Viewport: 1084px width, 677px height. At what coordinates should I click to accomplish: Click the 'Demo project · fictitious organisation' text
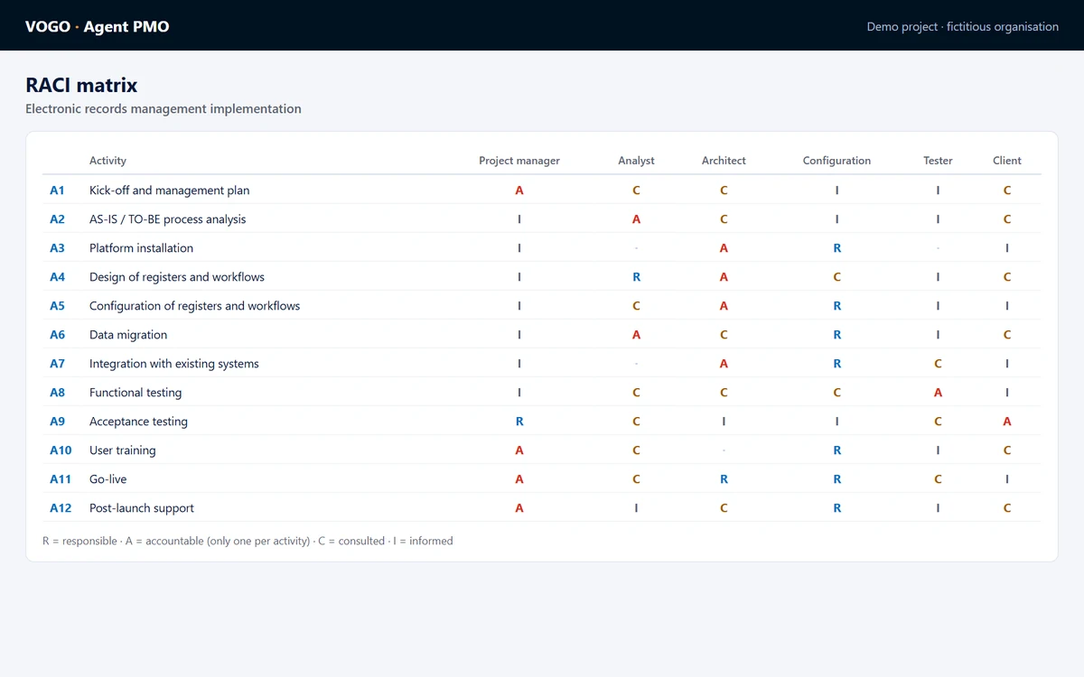coord(963,26)
